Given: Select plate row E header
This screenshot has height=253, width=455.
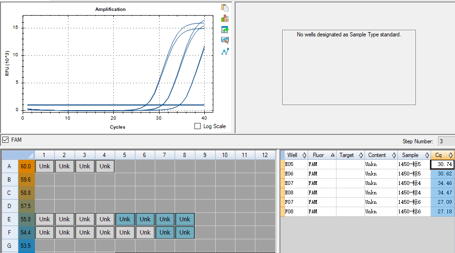Looking at the screenshot, I should pyautogui.click(x=9, y=219).
